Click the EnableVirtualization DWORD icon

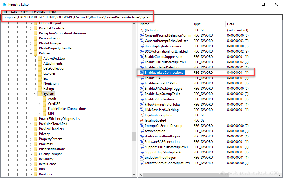[142, 99]
